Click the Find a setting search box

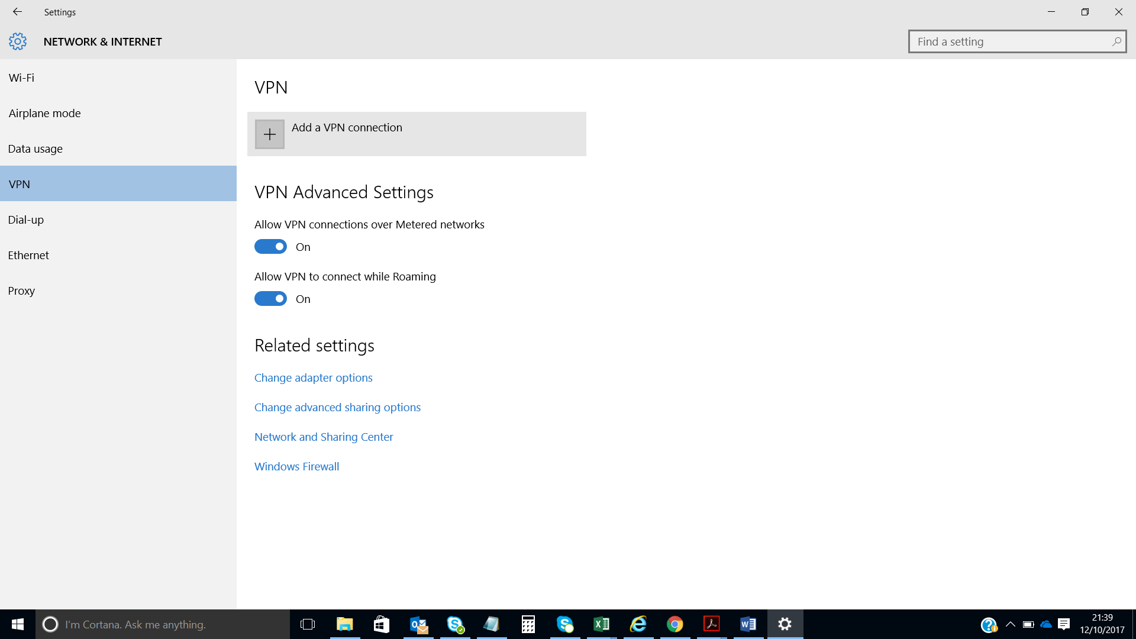1017,41
